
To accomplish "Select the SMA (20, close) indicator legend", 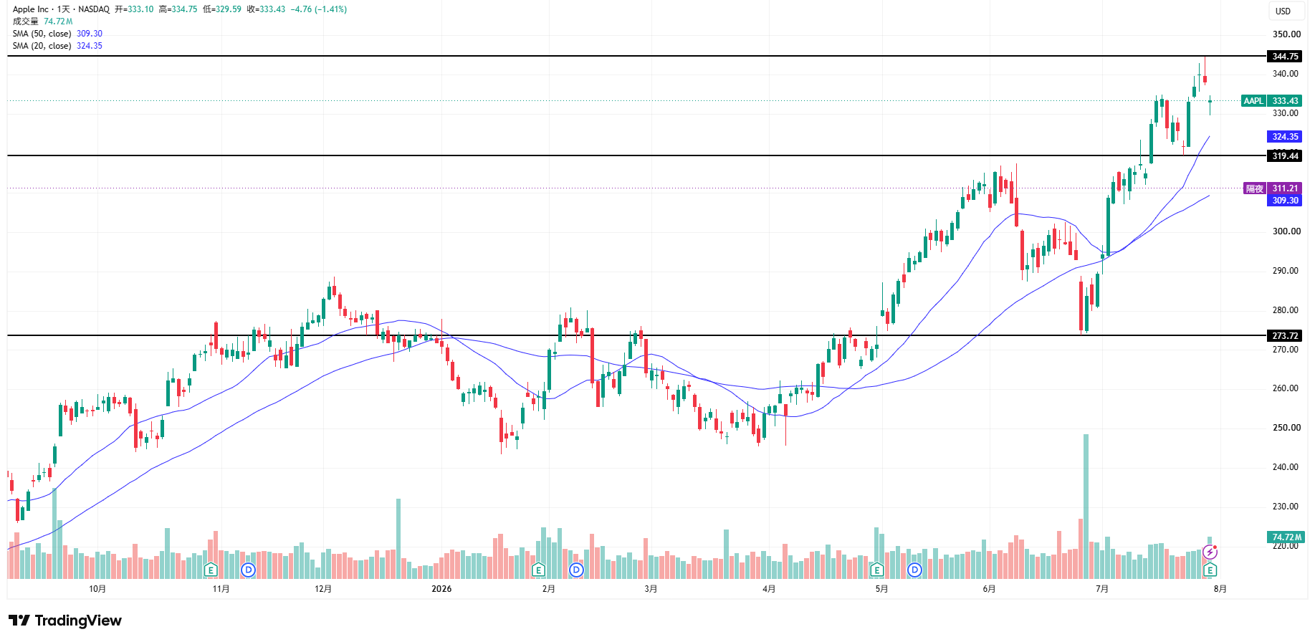I will coord(57,46).
